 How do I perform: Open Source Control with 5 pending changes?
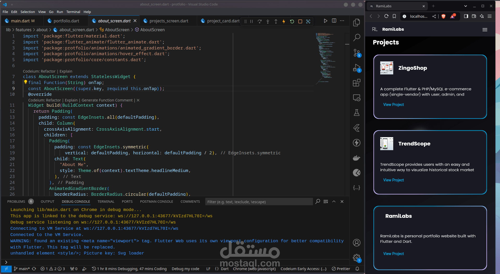pyautogui.click(x=357, y=53)
